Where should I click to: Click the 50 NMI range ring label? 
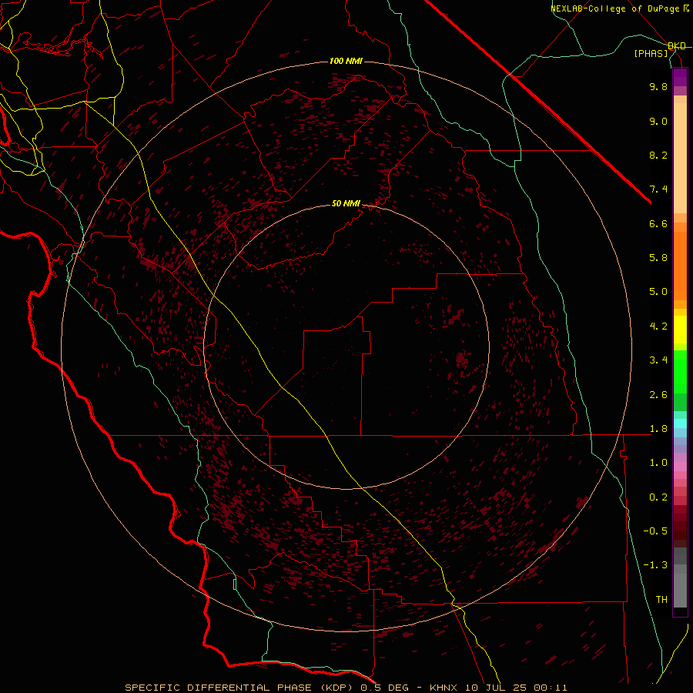tap(346, 204)
